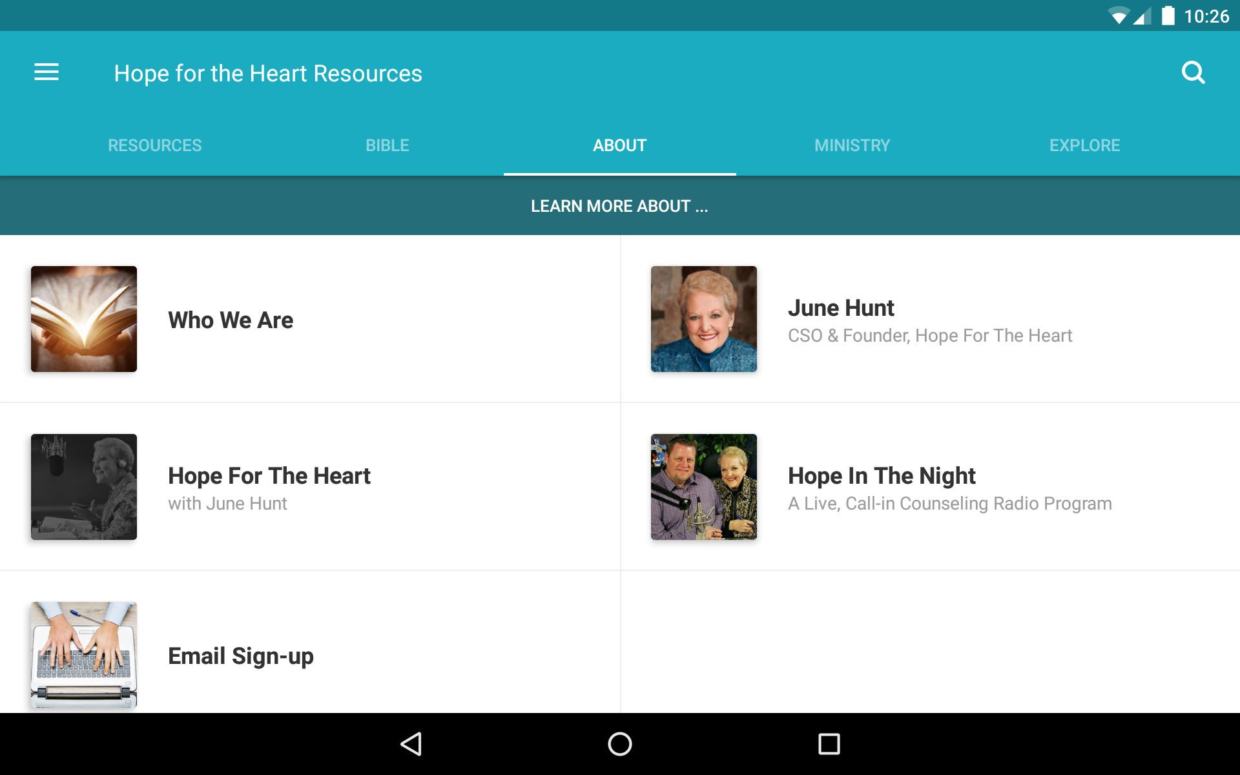
Task: Tap the glowing open book thumbnail
Action: coord(84,319)
